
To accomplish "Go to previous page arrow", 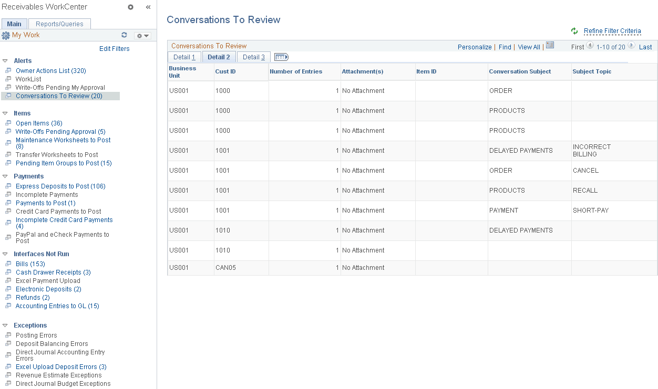I will (x=590, y=46).
